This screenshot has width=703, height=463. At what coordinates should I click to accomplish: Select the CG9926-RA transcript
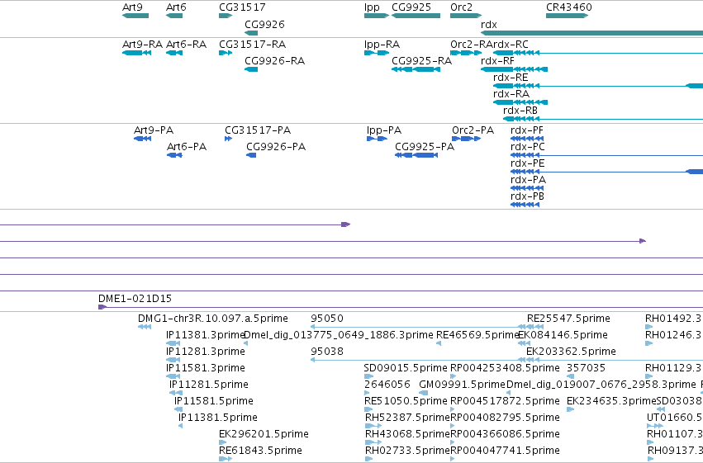251,69
